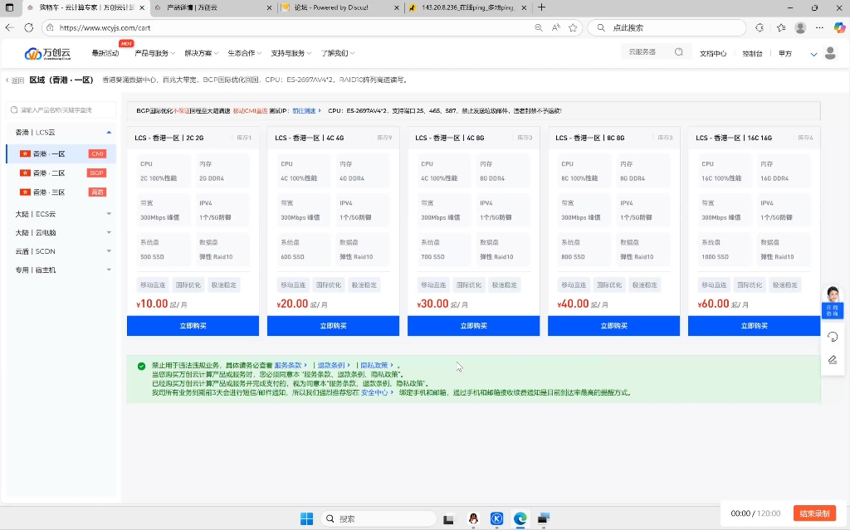Open the browser zoom magnifier icon
Viewport: 850px width, 530px height.
tap(538, 27)
